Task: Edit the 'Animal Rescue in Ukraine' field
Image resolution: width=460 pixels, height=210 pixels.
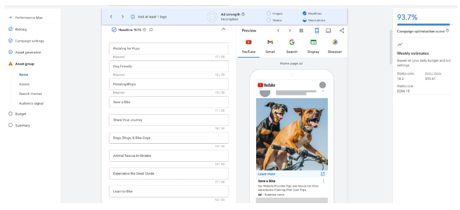Action: [169, 156]
